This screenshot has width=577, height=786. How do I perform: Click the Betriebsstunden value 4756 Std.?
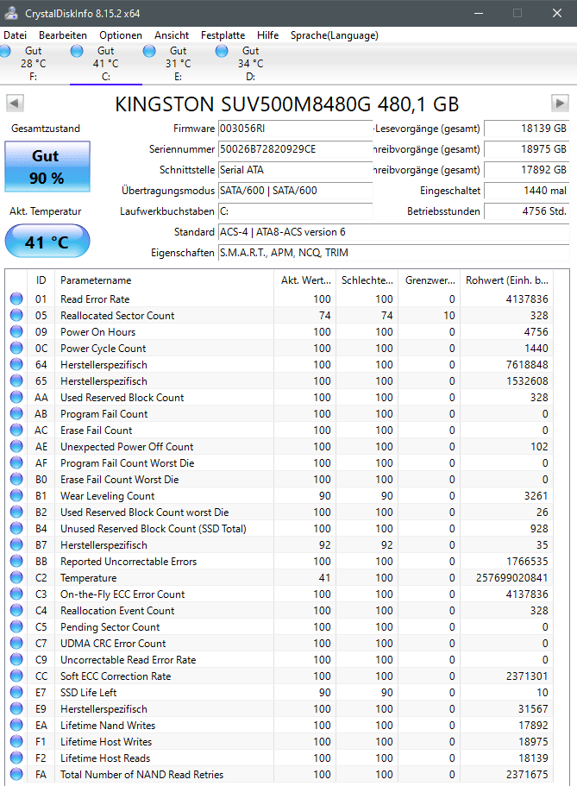(526, 211)
